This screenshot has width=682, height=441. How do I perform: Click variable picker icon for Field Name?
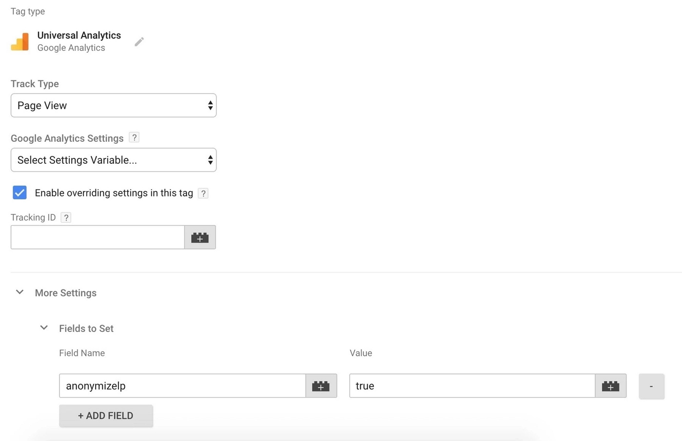(x=321, y=386)
